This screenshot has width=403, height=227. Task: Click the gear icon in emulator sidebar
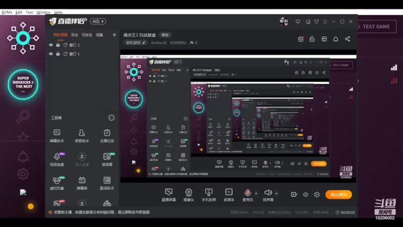point(23,174)
